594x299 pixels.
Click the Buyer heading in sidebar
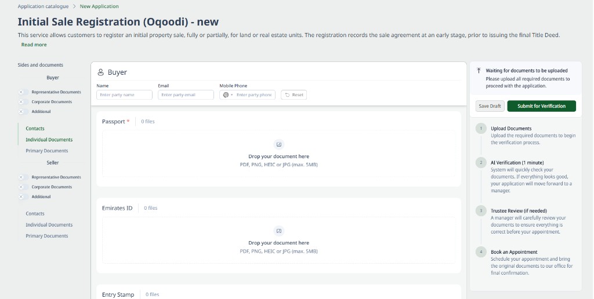pos(53,78)
